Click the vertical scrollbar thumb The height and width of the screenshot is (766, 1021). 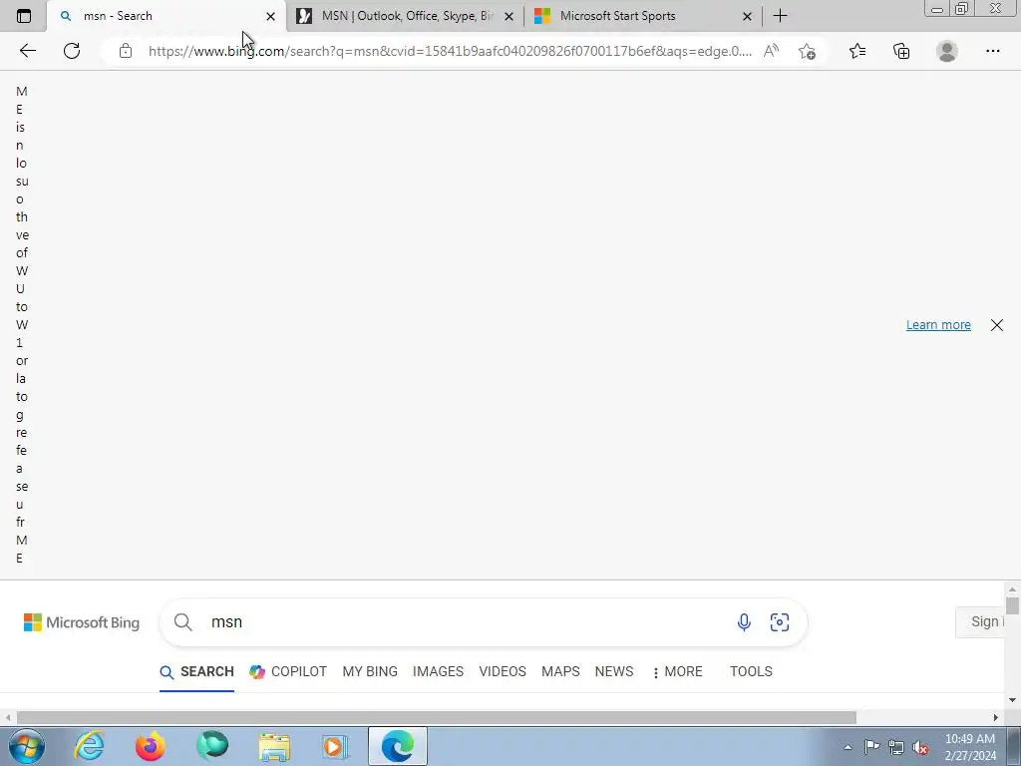[x=1012, y=605]
